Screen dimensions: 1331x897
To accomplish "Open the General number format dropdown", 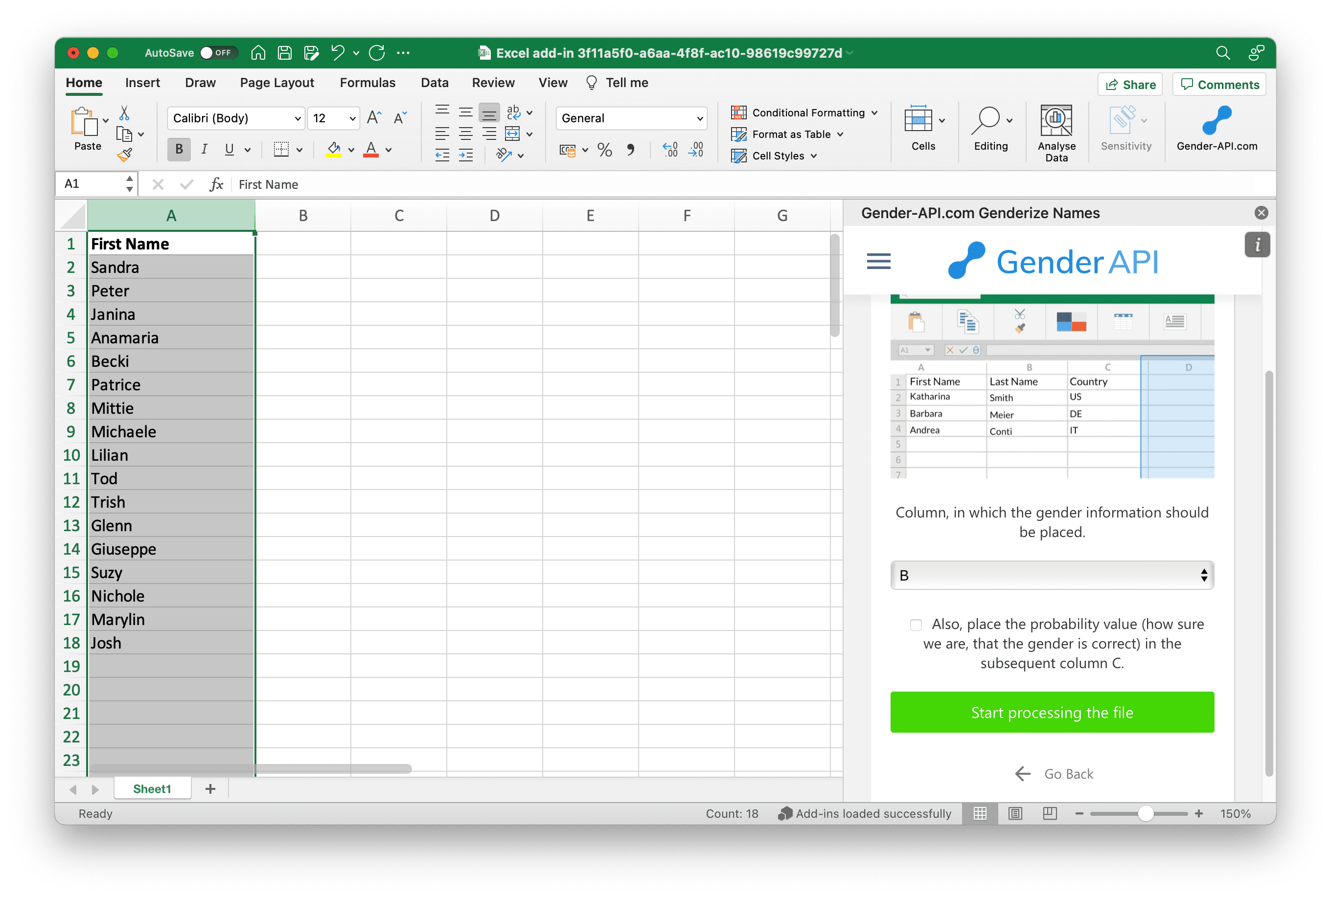I will [x=632, y=118].
